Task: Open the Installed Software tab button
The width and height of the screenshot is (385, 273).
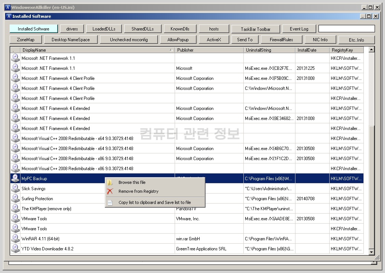Action: [34, 29]
